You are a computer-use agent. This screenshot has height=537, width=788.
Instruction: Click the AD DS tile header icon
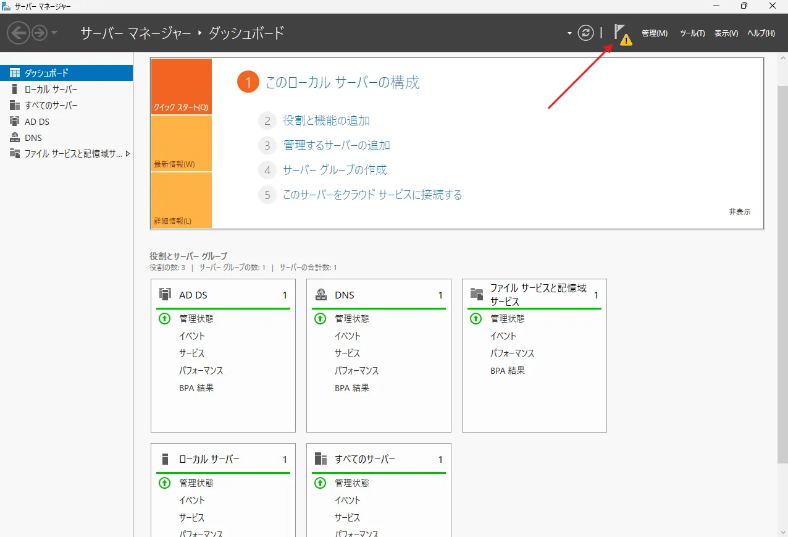click(165, 294)
